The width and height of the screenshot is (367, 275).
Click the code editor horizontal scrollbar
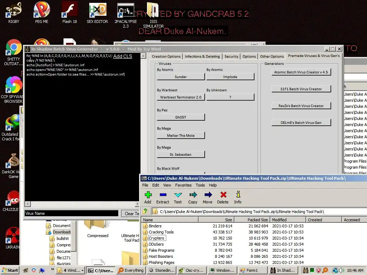(x=82, y=204)
